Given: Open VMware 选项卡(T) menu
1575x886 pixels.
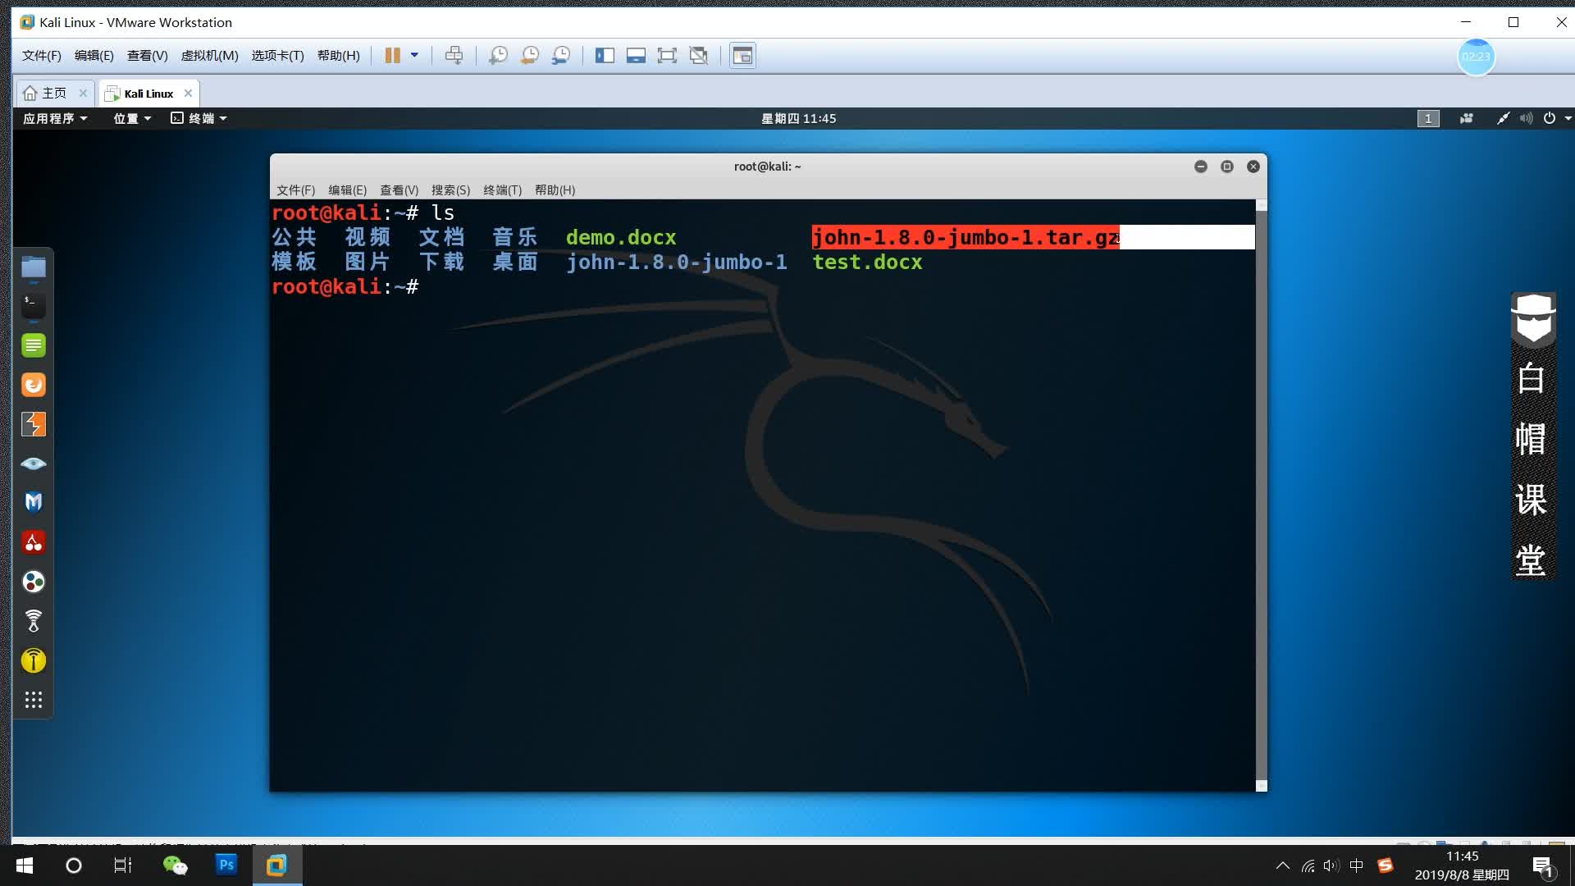Looking at the screenshot, I should pos(277,55).
